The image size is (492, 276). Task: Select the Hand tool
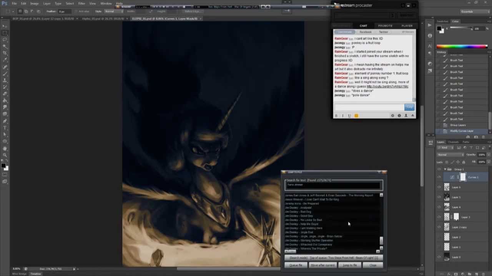[x=5, y=148]
